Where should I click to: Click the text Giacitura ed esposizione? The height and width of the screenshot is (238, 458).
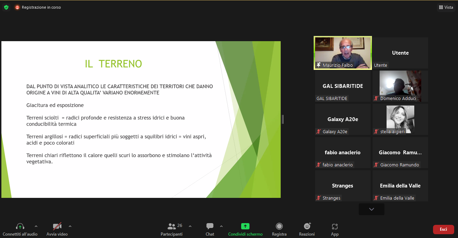tap(55, 105)
